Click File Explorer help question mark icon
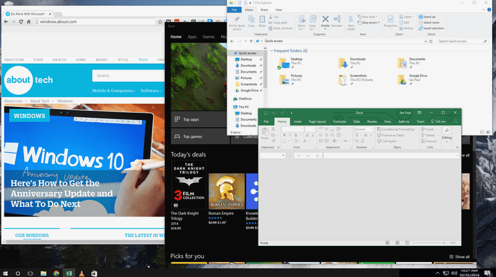The image size is (496, 277). tap(489, 10)
